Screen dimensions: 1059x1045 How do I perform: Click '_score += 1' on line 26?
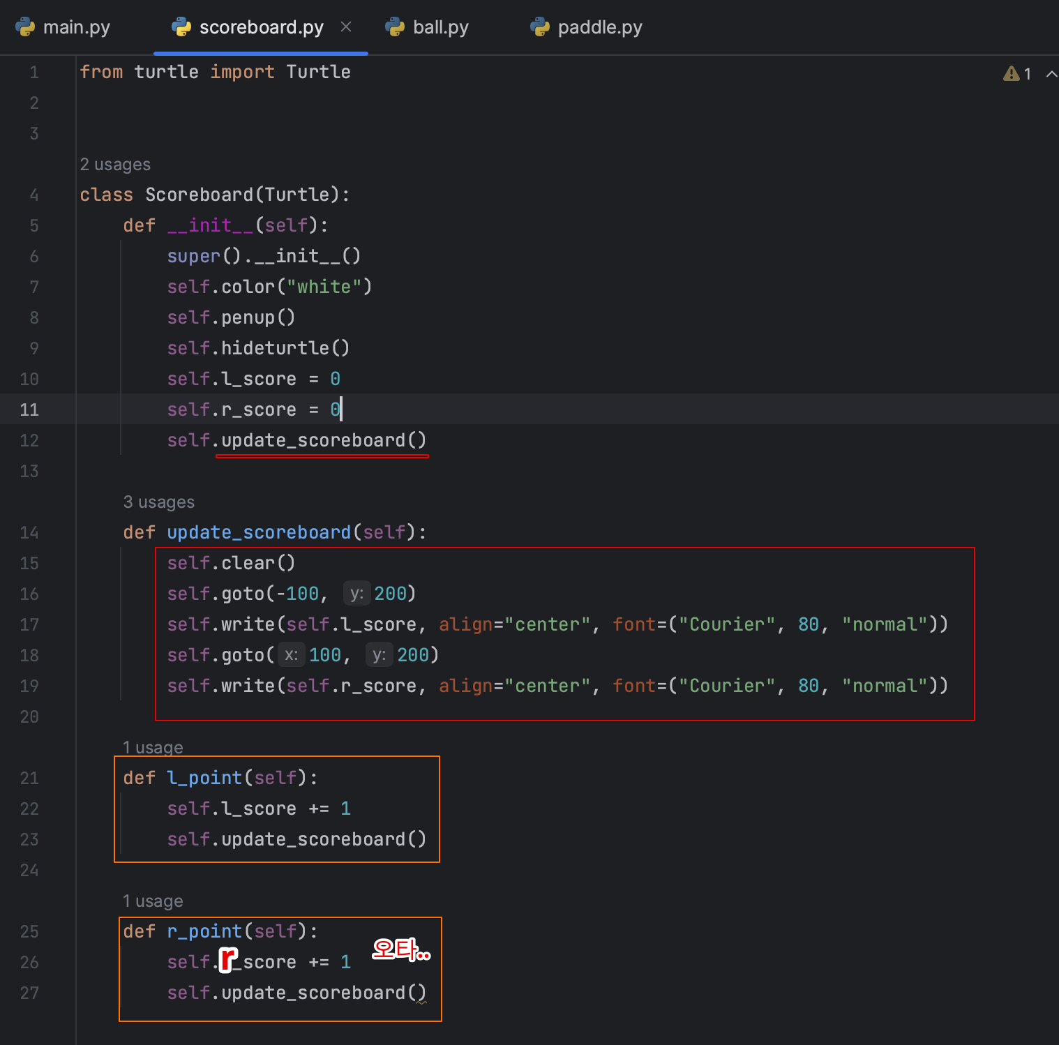pyautogui.click(x=292, y=962)
